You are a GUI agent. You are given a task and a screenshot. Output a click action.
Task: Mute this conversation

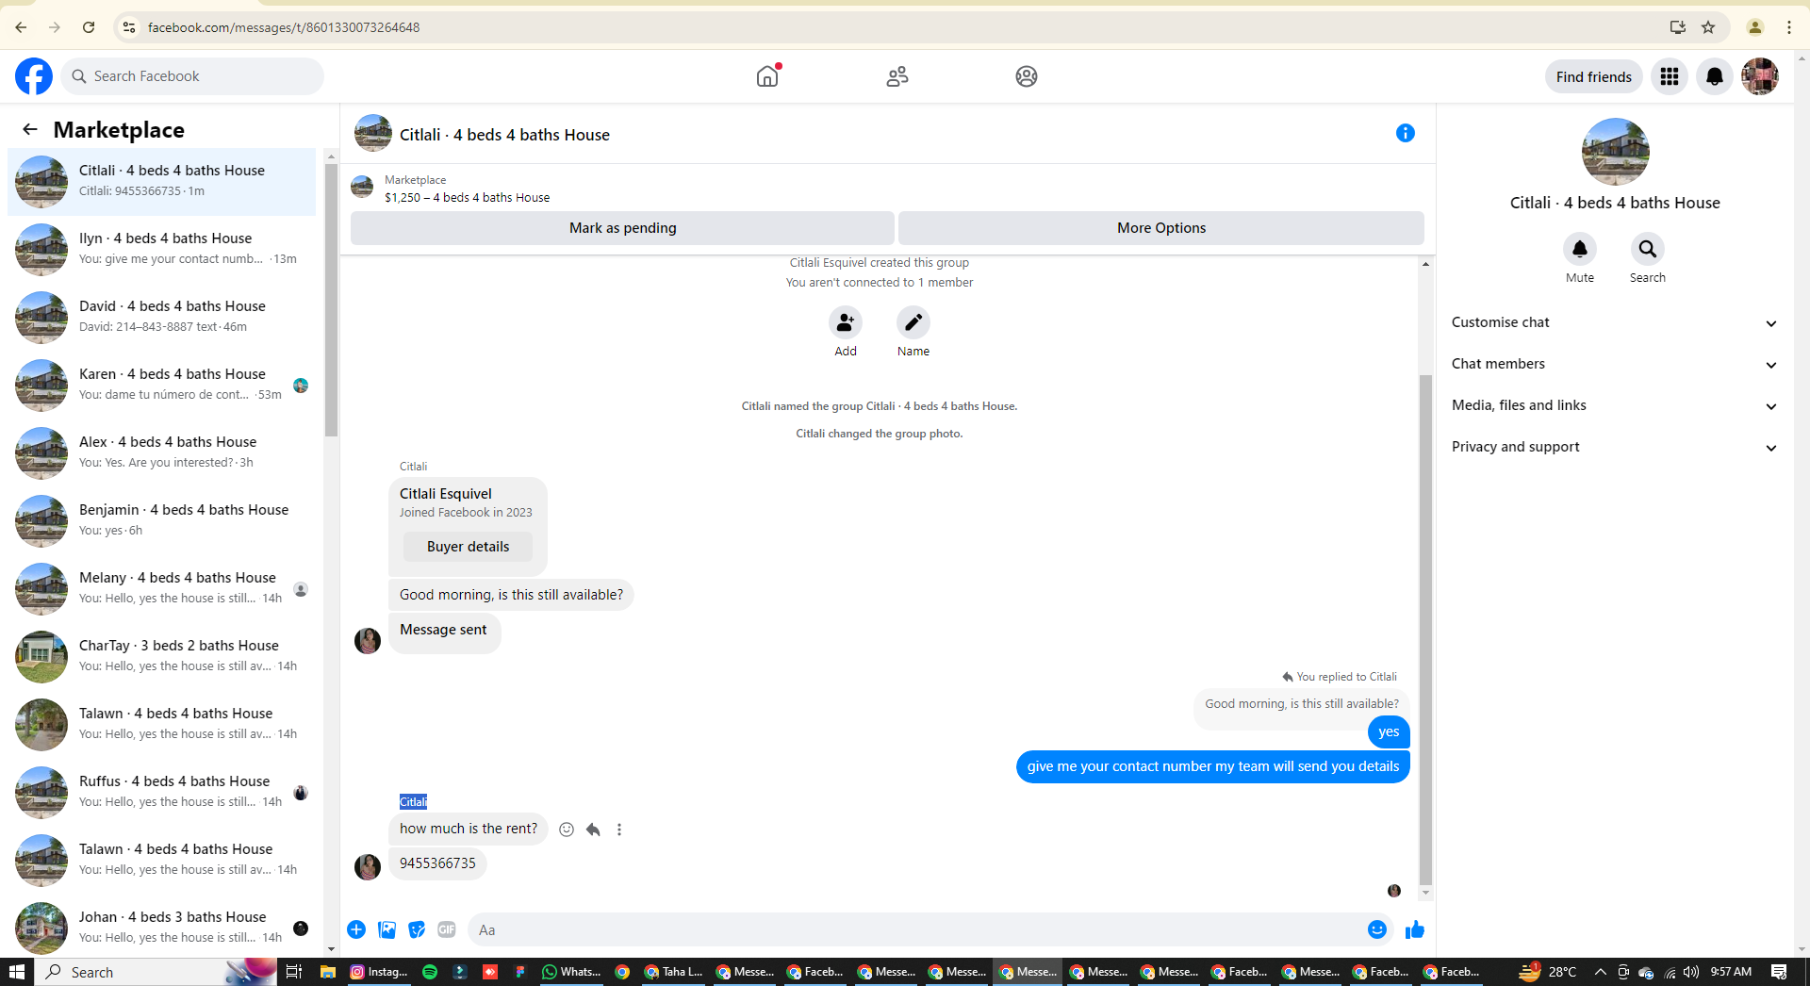1580,249
